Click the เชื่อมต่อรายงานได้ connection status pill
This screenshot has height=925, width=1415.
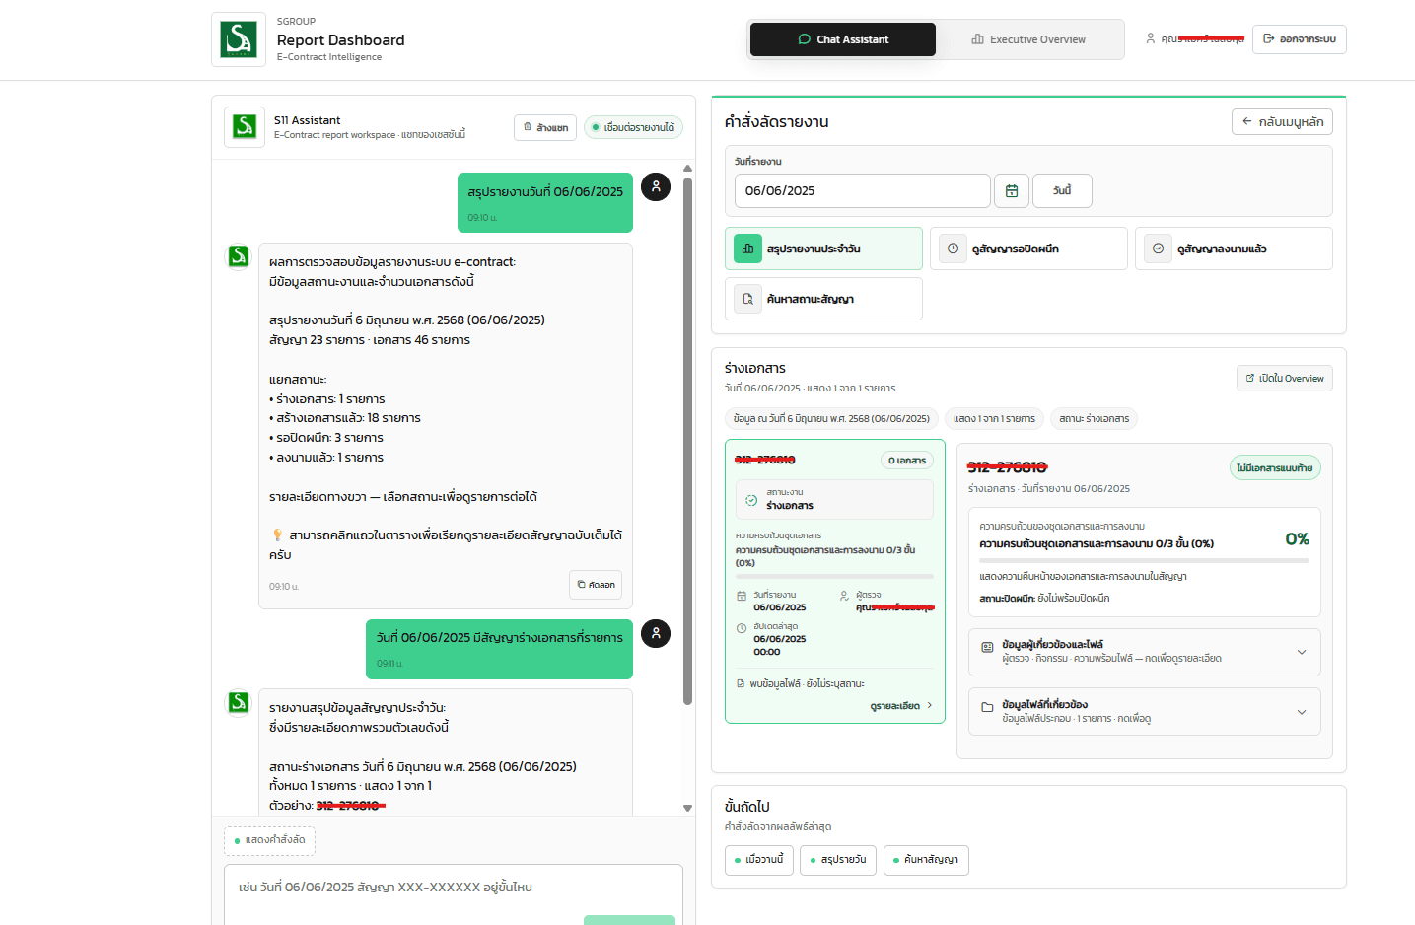(x=633, y=127)
